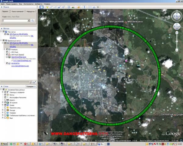
Task: Collapse the Метки panel triangle
Action: pyautogui.click(x=2, y=29)
